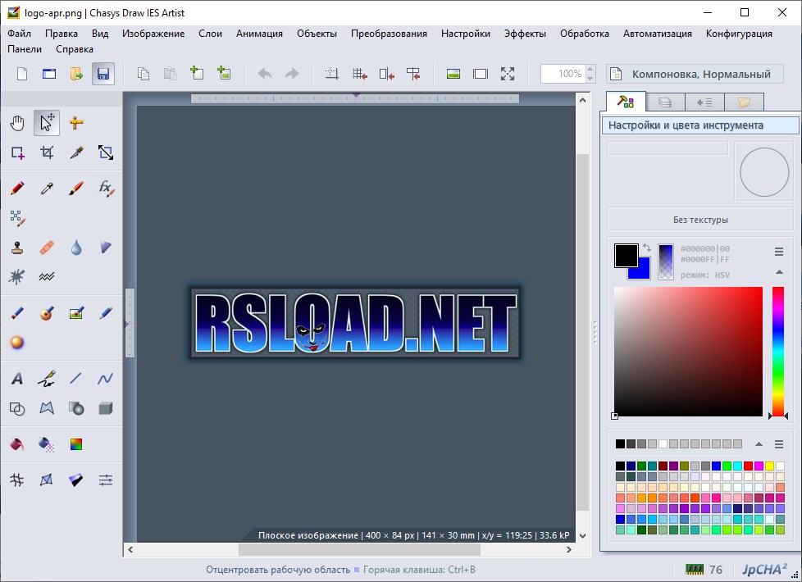Open the Автоматизация menu
The width and height of the screenshot is (802, 582).
[657, 34]
